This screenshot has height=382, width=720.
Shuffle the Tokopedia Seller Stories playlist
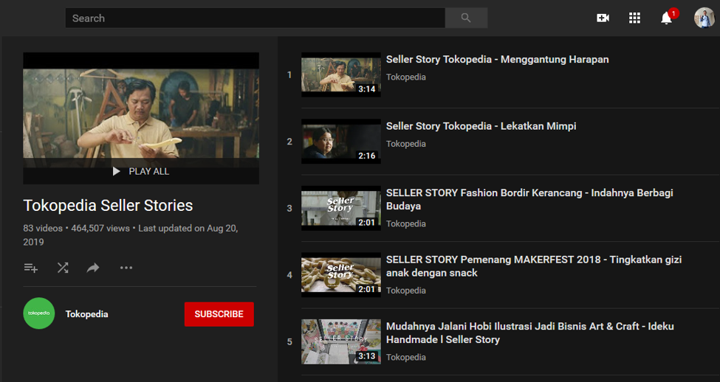63,268
